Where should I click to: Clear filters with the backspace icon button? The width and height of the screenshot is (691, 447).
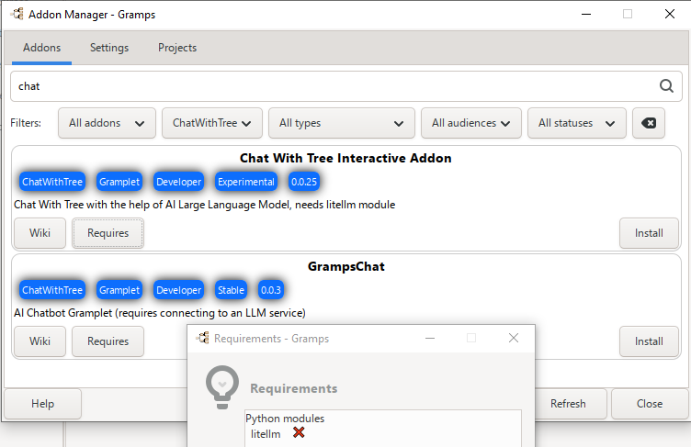(648, 123)
